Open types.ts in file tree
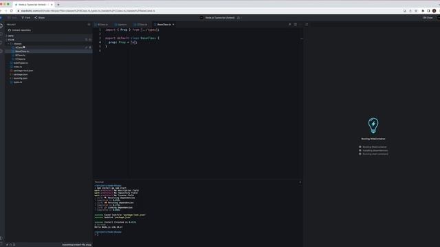440x247 pixels. (48, 82)
